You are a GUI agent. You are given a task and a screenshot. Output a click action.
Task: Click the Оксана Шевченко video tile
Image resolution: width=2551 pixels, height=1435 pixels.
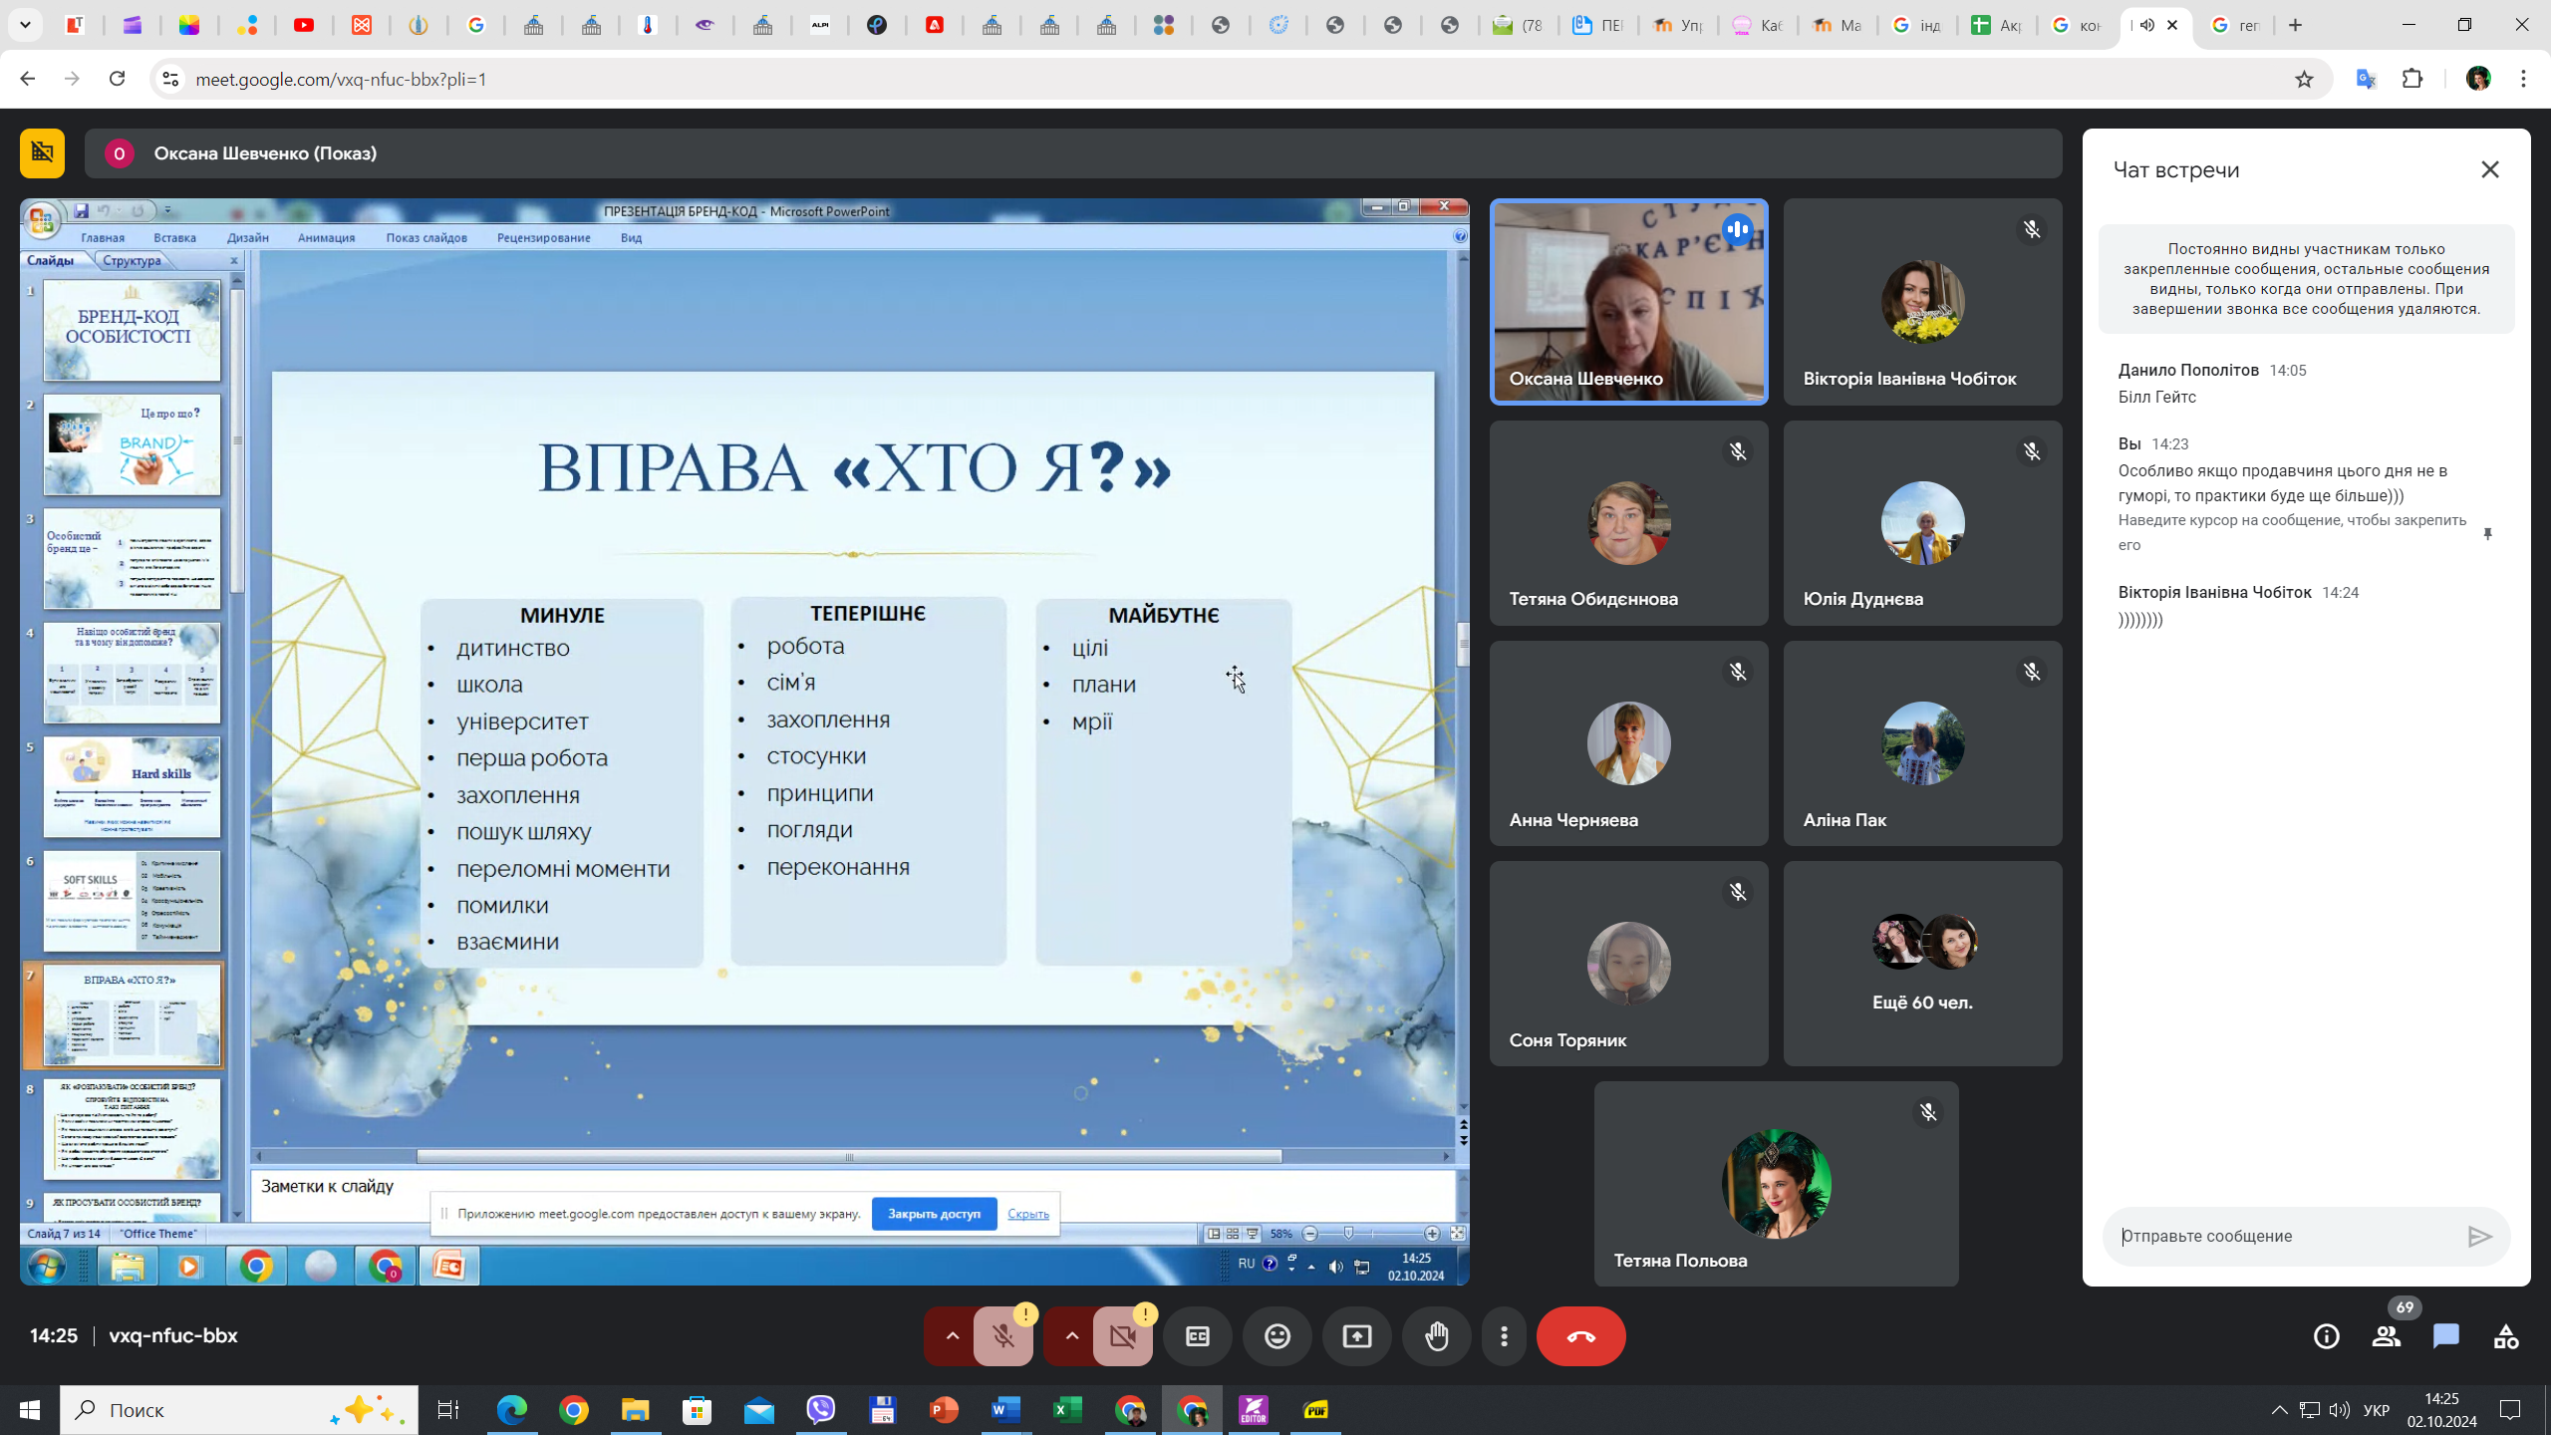(1627, 301)
